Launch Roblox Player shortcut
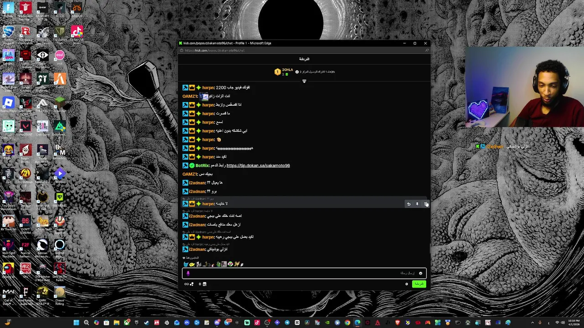The width and height of the screenshot is (584, 328). [8, 105]
